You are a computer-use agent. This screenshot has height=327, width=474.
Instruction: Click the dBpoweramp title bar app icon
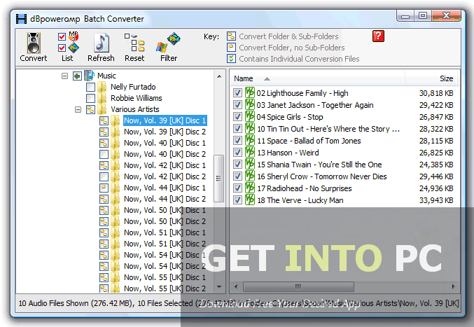21,19
